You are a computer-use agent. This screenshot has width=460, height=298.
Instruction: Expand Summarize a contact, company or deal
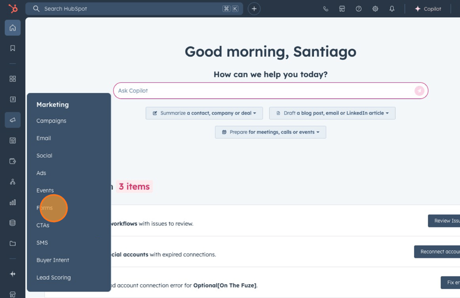pos(204,113)
